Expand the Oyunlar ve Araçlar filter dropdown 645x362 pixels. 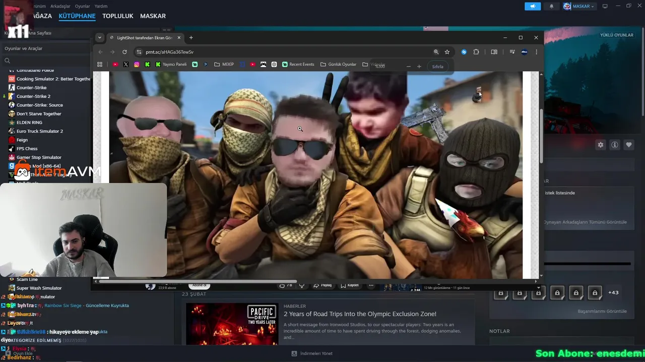tap(45, 48)
